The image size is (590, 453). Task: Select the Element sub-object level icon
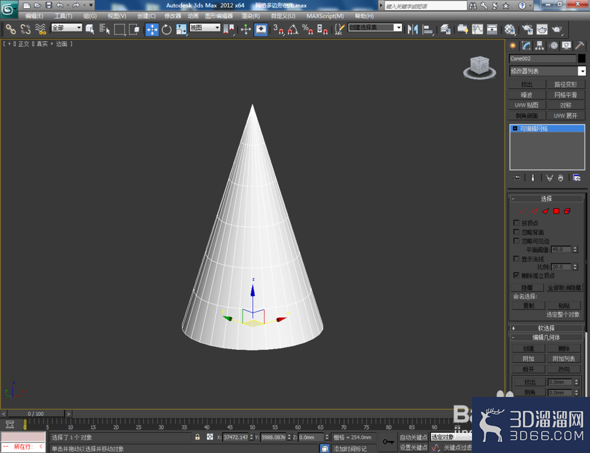(567, 211)
